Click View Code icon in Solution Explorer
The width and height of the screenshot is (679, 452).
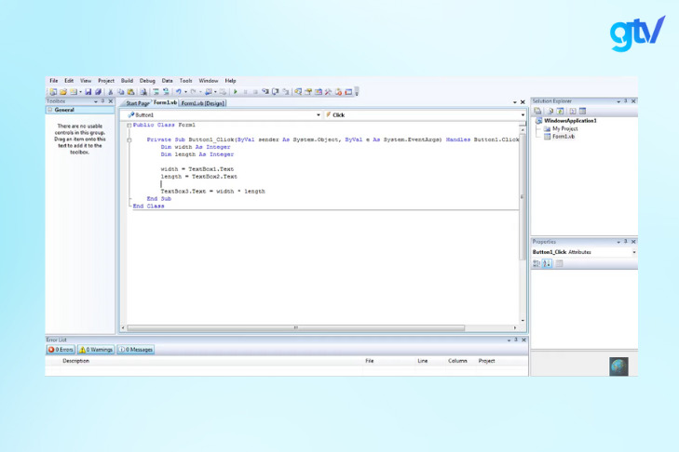tap(573, 112)
